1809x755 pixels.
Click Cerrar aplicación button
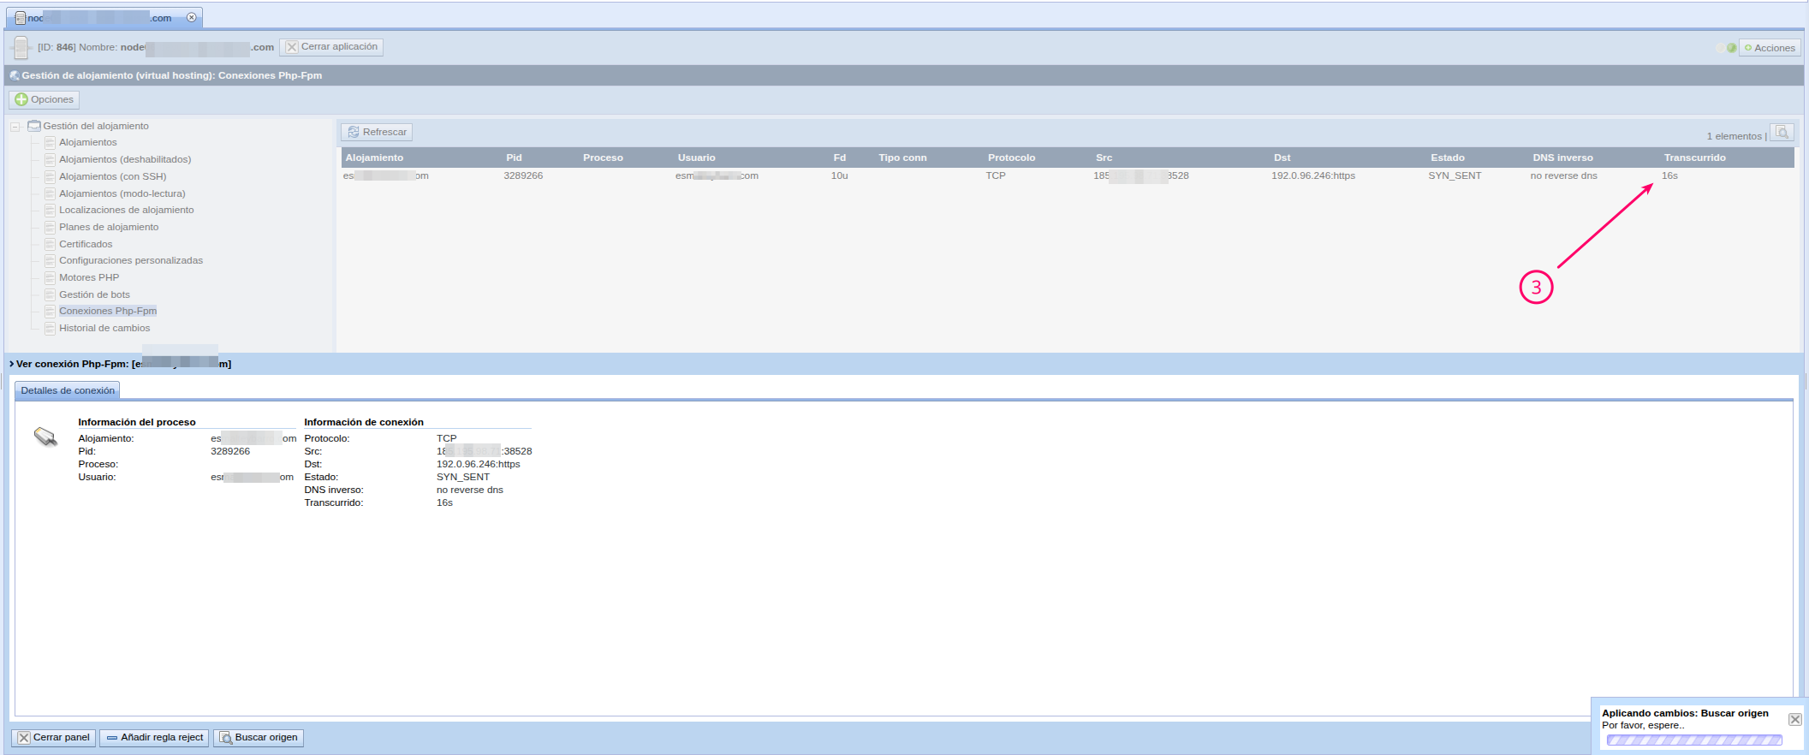(331, 47)
